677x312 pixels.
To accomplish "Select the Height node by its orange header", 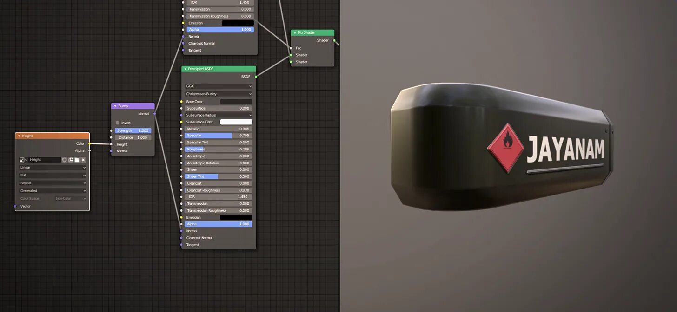I will (53, 136).
